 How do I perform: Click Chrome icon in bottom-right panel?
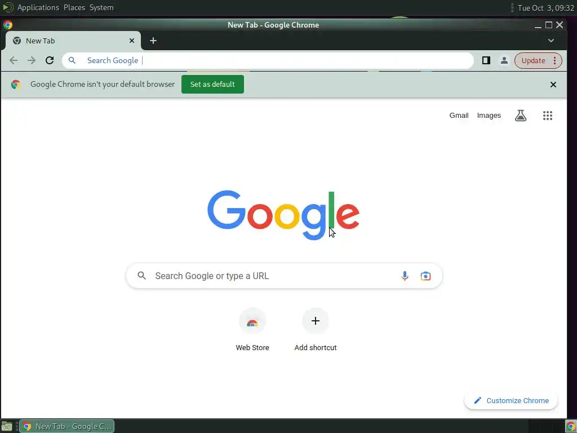[x=571, y=426]
